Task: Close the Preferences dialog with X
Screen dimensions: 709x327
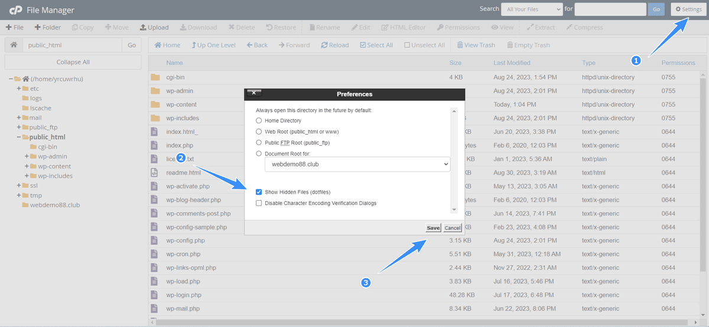Action: point(253,93)
